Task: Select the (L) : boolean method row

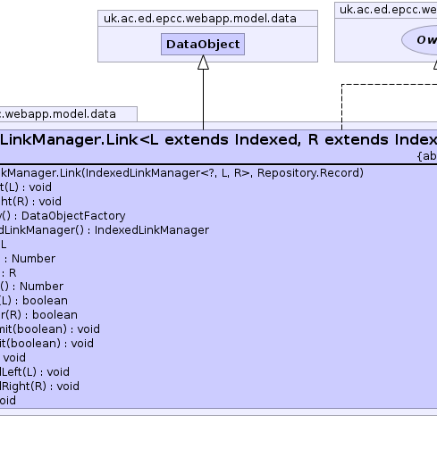Action: [x=34, y=301]
